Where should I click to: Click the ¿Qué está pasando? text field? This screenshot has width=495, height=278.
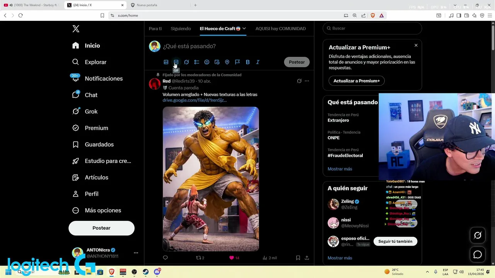pyautogui.click(x=189, y=46)
